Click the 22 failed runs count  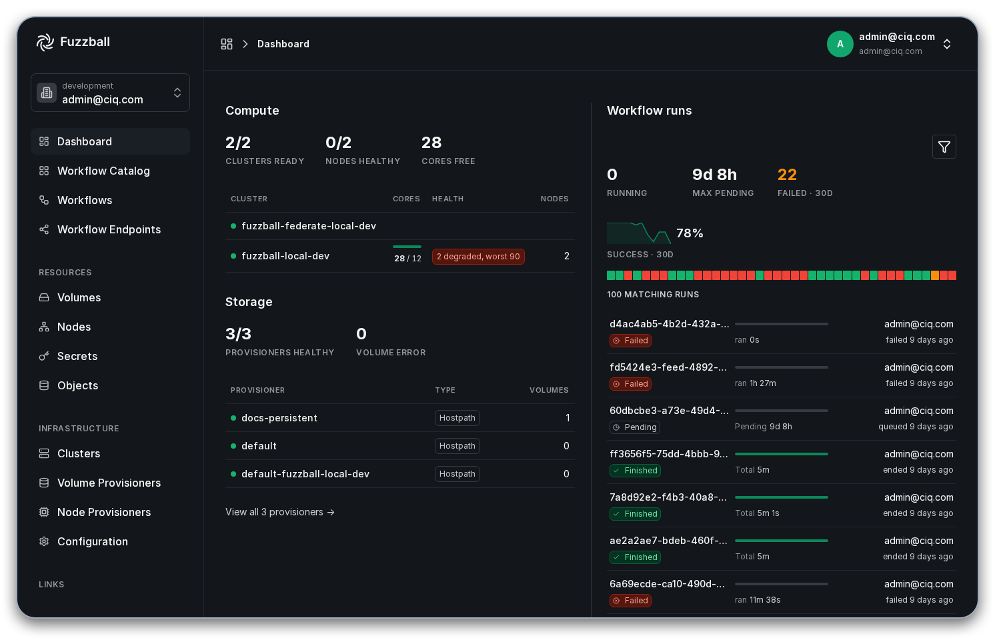(x=787, y=175)
